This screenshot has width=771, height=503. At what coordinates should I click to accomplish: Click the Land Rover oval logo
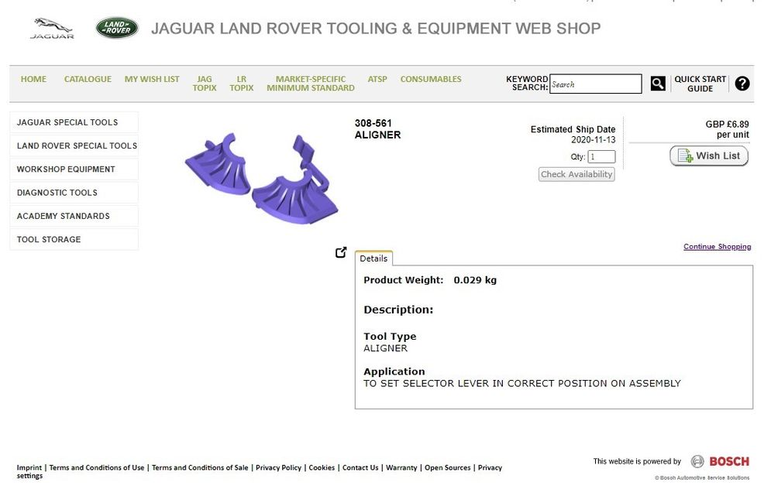(x=117, y=28)
